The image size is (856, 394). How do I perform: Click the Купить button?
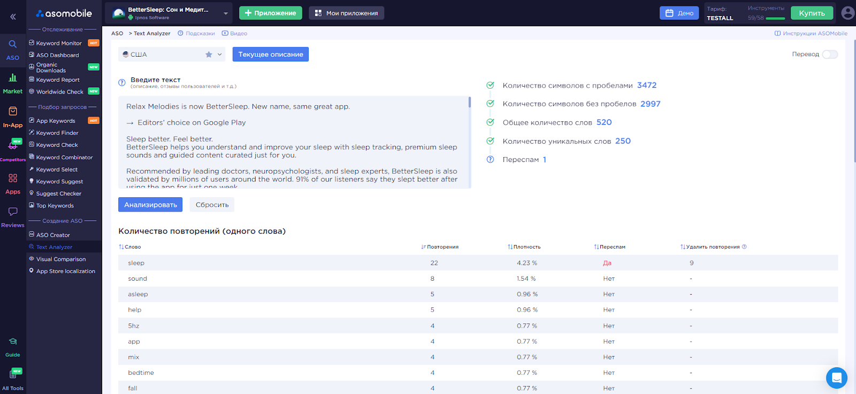pyautogui.click(x=812, y=13)
